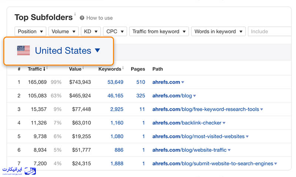The height and width of the screenshot is (177, 296).
Task: Open the How to use link
Action: coord(100,18)
